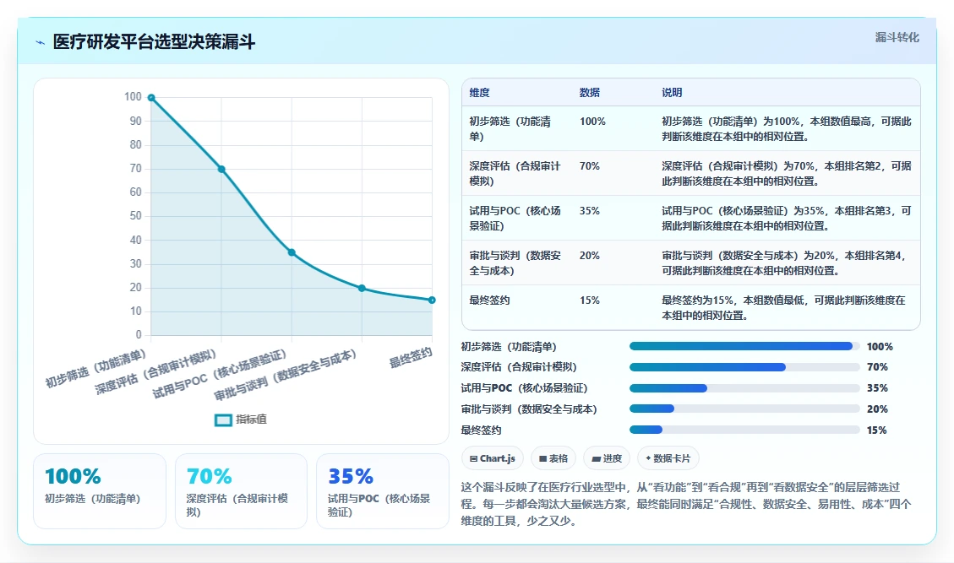Click the chart data point at 35
This screenshot has width=954, height=563.
coord(292,252)
